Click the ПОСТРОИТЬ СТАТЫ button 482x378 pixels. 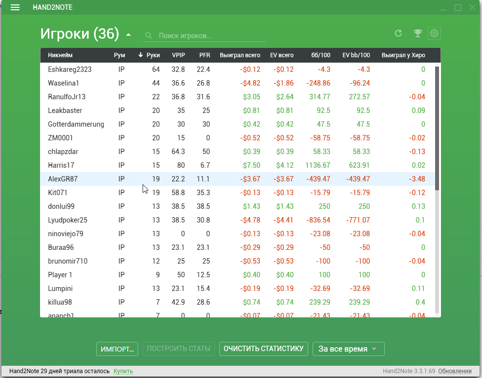pos(179,349)
